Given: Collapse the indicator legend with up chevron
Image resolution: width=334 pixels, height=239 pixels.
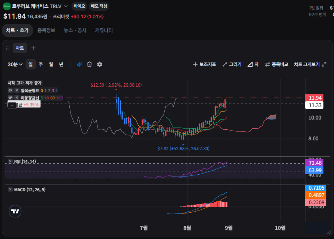Looking at the screenshot, I should (12, 106).
